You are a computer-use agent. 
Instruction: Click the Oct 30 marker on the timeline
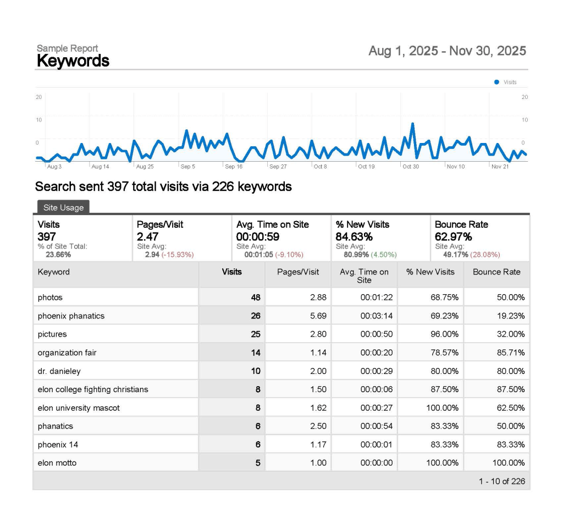pyautogui.click(x=410, y=166)
